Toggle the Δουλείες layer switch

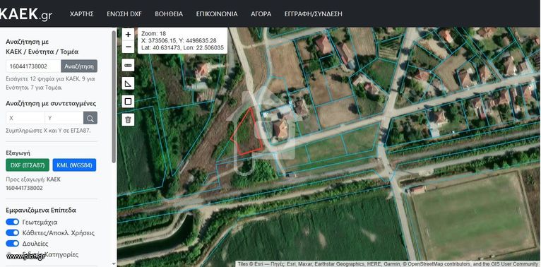13,243
